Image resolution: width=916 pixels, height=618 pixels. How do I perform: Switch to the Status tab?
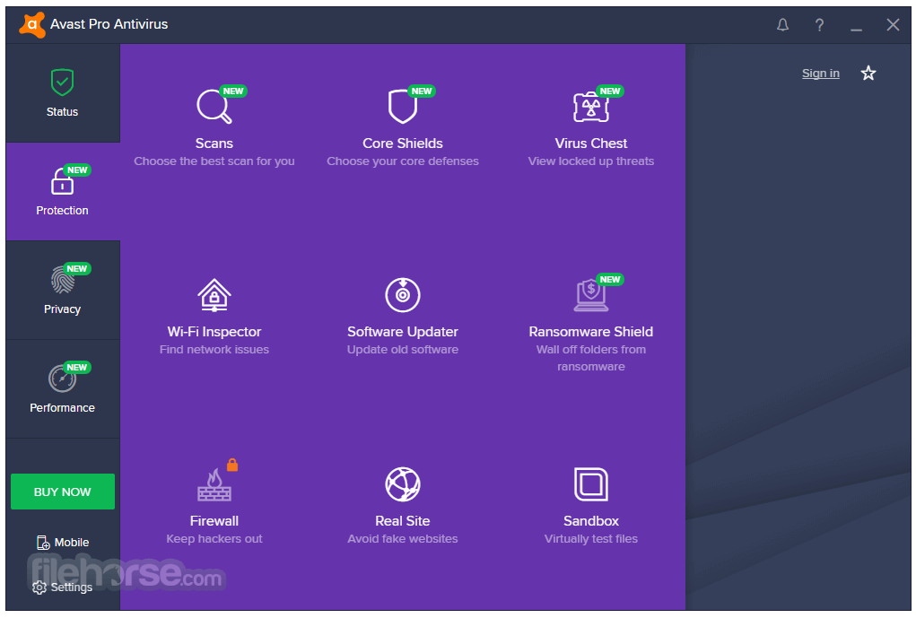click(x=63, y=93)
